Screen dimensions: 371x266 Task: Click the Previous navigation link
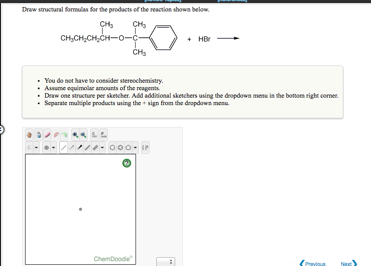(x=314, y=263)
